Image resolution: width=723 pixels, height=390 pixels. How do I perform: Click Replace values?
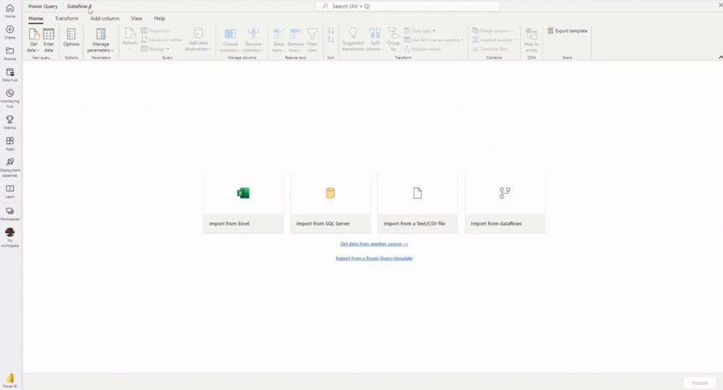click(x=423, y=49)
